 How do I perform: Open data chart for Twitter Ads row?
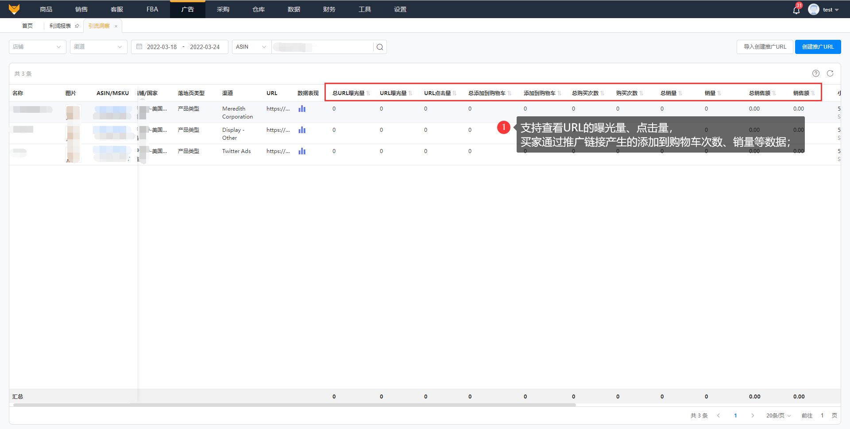[302, 151]
